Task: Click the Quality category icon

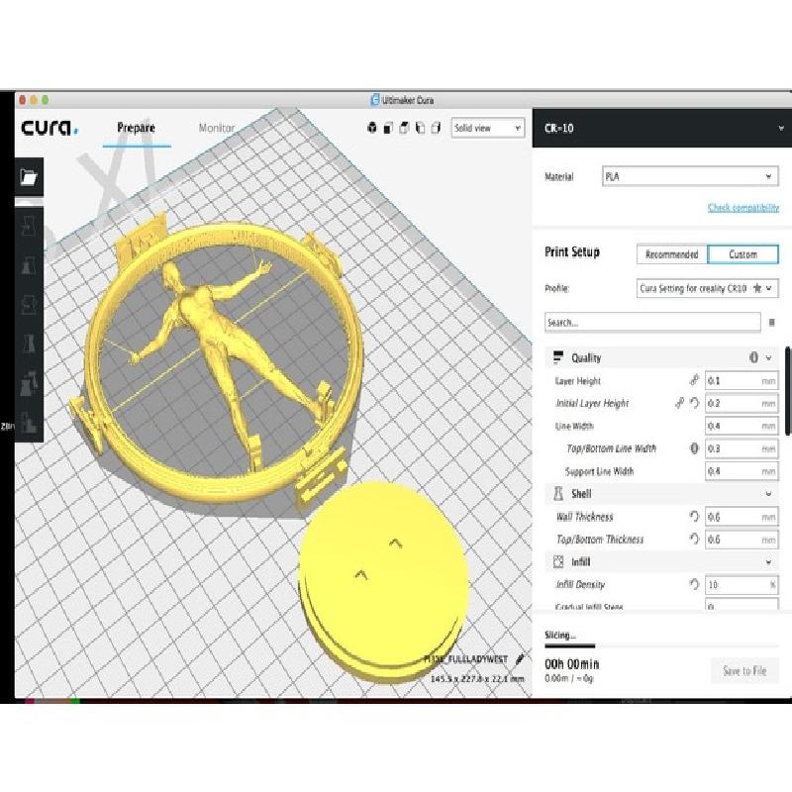Action: point(558,357)
